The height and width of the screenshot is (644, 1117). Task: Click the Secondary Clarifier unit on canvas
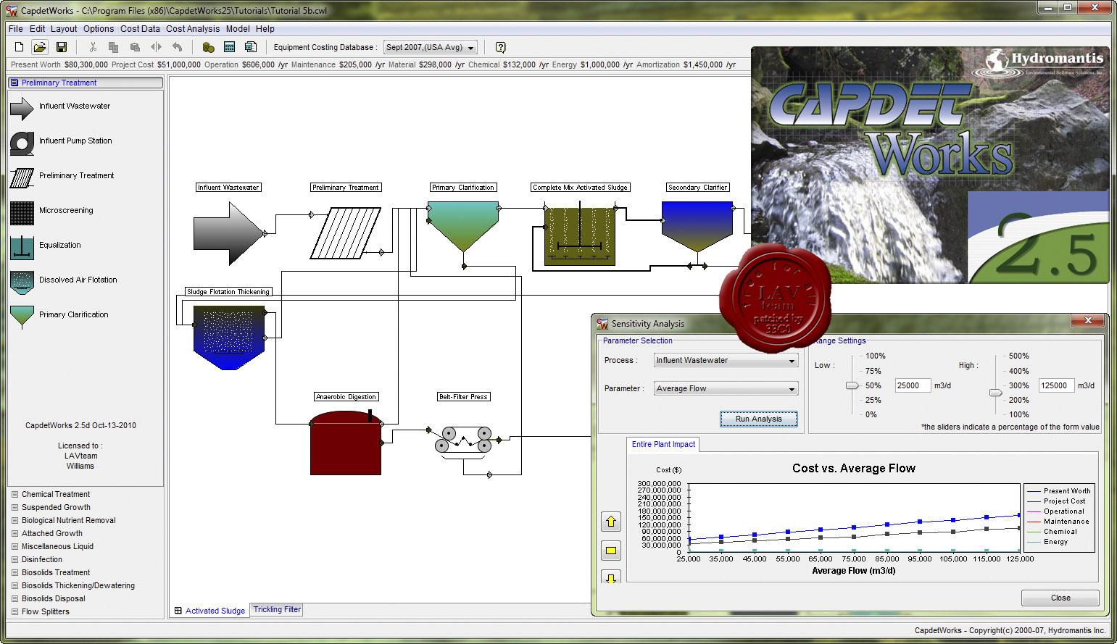697,226
